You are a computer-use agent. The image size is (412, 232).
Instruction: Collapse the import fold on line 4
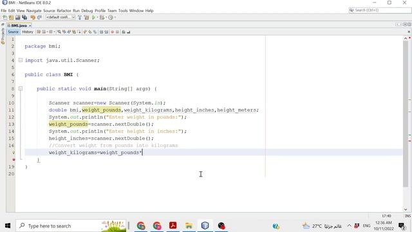coord(21,60)
